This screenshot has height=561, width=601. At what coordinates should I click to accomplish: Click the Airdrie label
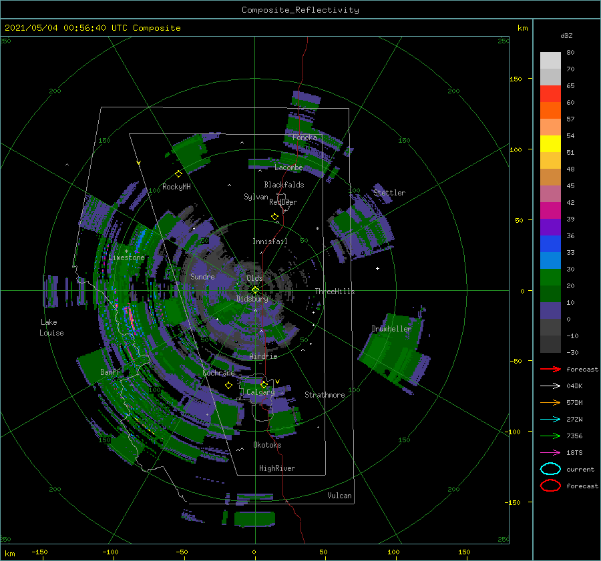point(263,356)
